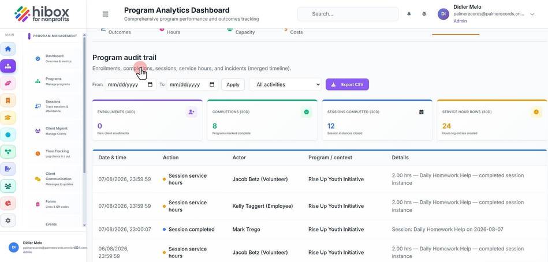Open Time Tracking menu item
548x262 pixels.
pos(55,154)
